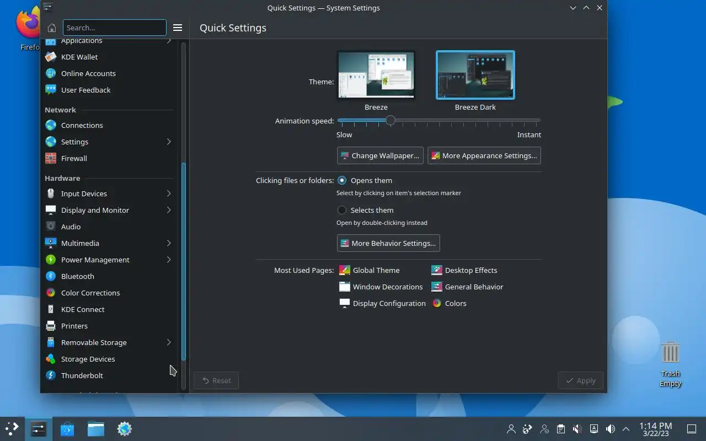Open Firewall settings

coord(109,158)
